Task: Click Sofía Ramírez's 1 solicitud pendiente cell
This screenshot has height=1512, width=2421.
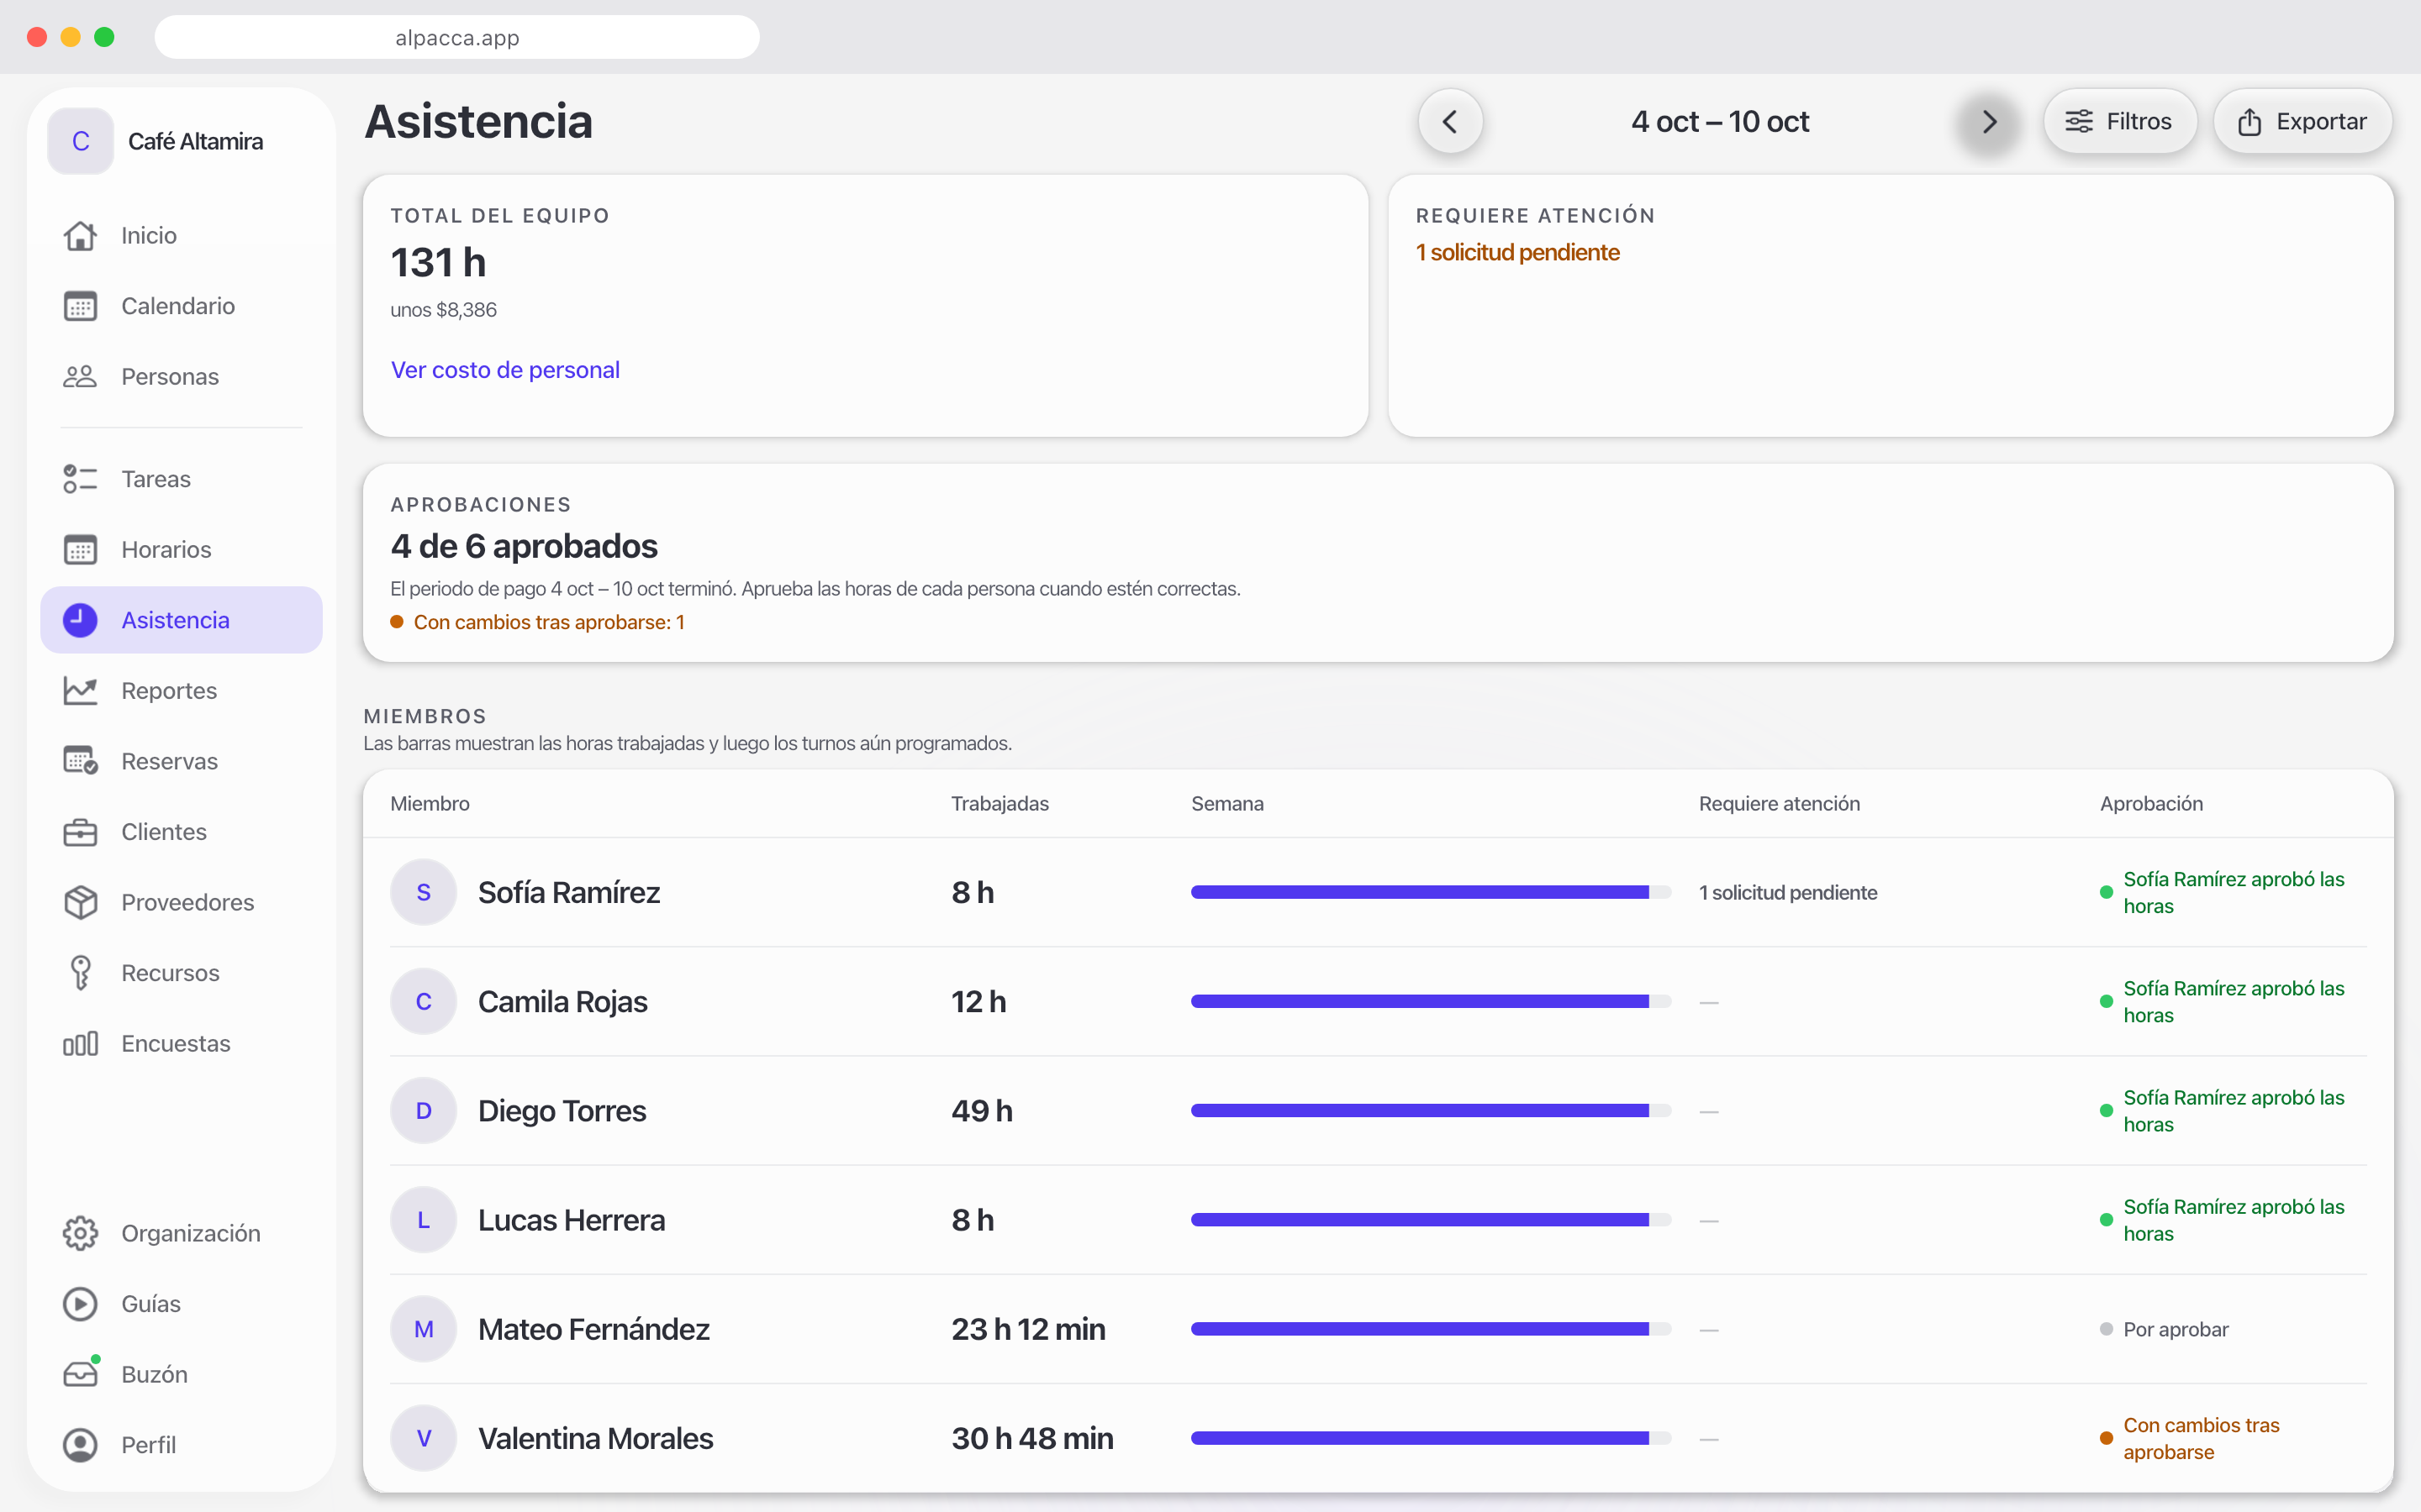Action: [x=1788, y=892]
